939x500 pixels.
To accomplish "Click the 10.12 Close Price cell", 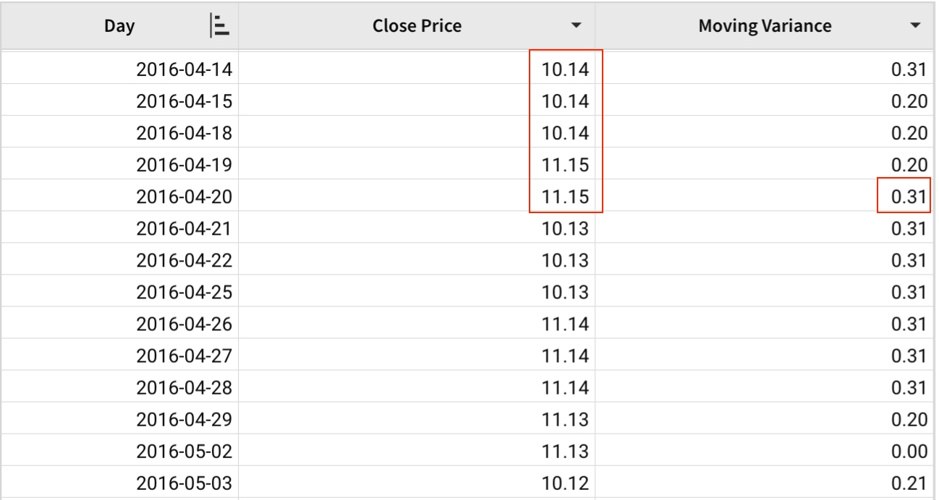I will point(566,483).
